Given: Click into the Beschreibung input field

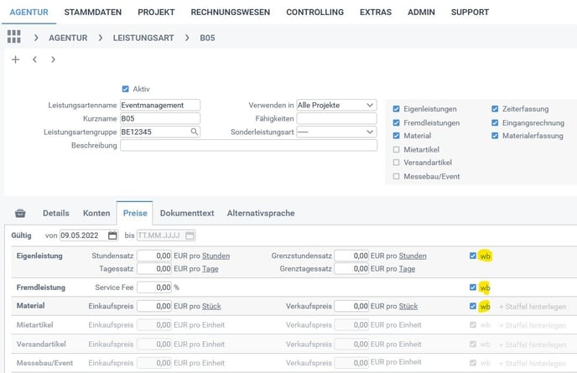Looking at the screenshot, I should [248, 146].
